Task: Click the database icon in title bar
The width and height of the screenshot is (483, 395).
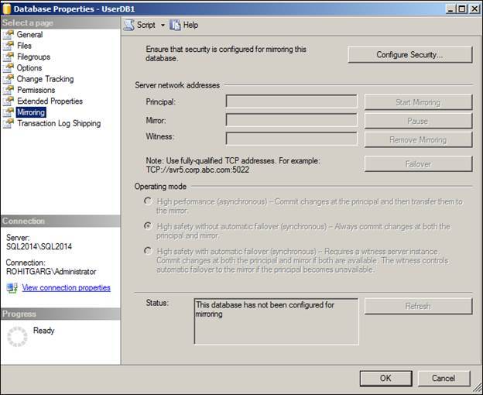Action: 6,9
